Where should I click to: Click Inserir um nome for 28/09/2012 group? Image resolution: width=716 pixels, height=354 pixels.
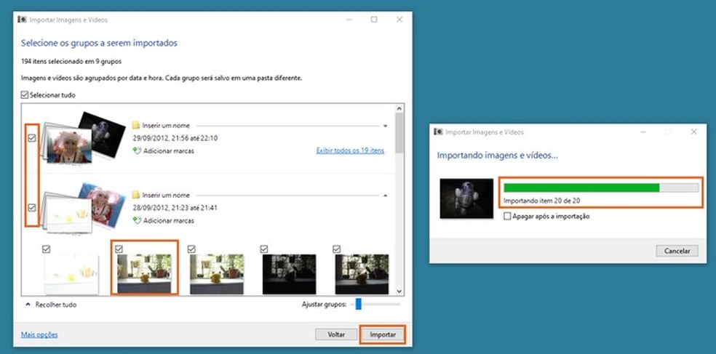(166, 195)
